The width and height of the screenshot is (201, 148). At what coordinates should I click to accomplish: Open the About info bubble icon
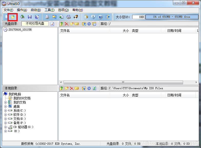pos(93,17)
